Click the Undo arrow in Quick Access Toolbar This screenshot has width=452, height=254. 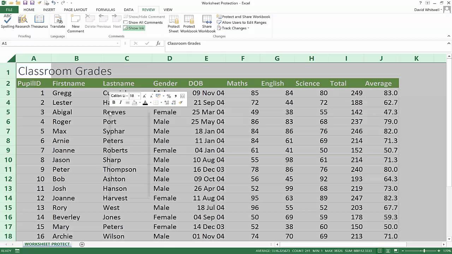tap(53, 3)
